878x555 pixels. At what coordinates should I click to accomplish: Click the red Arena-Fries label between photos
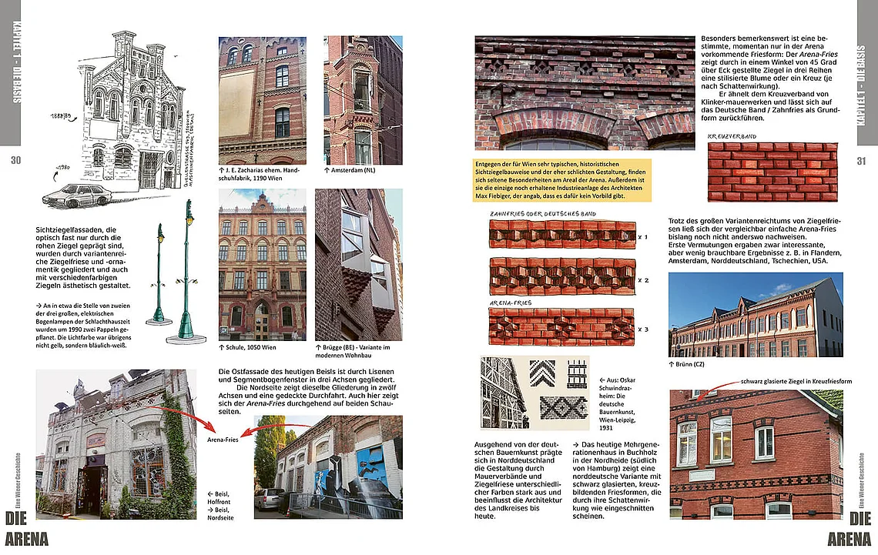tap(223, 440)
